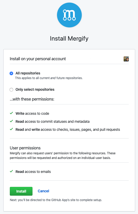The height and width of the screenshot is (214, 138).
Task: Click checkmark beside Read access to commit statuses
Action: click(x=11, y=121)
